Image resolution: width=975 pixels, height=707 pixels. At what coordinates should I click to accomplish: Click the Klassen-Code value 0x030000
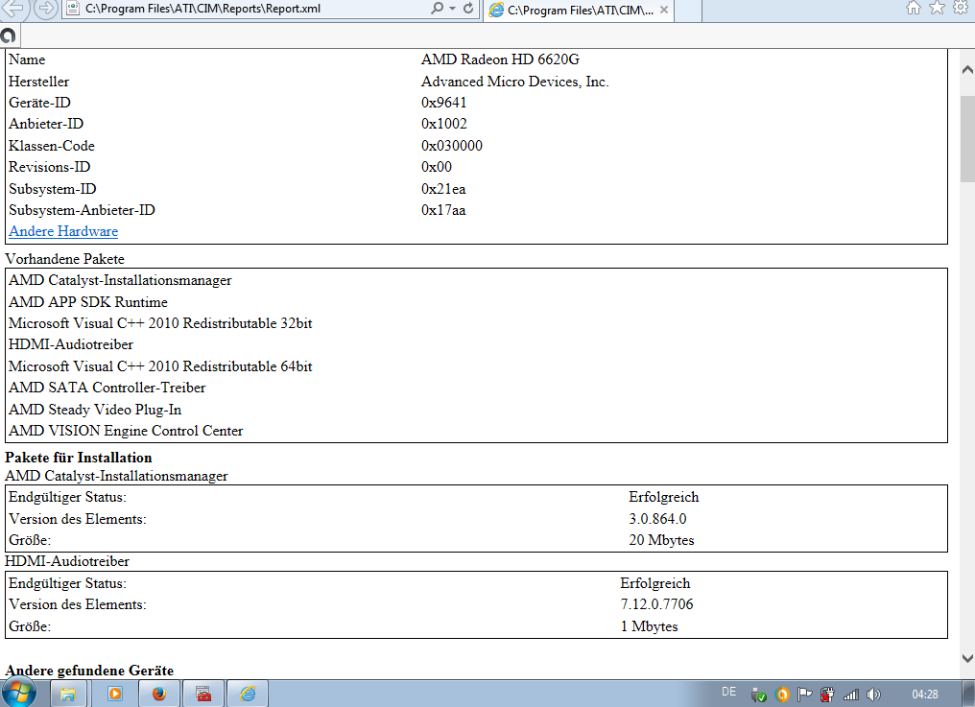(x=451, y=146)
